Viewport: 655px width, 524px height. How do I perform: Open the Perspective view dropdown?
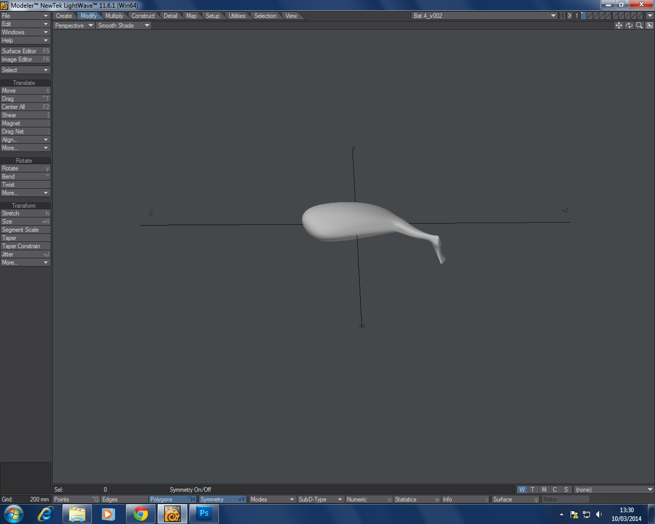tap(73, 25)
